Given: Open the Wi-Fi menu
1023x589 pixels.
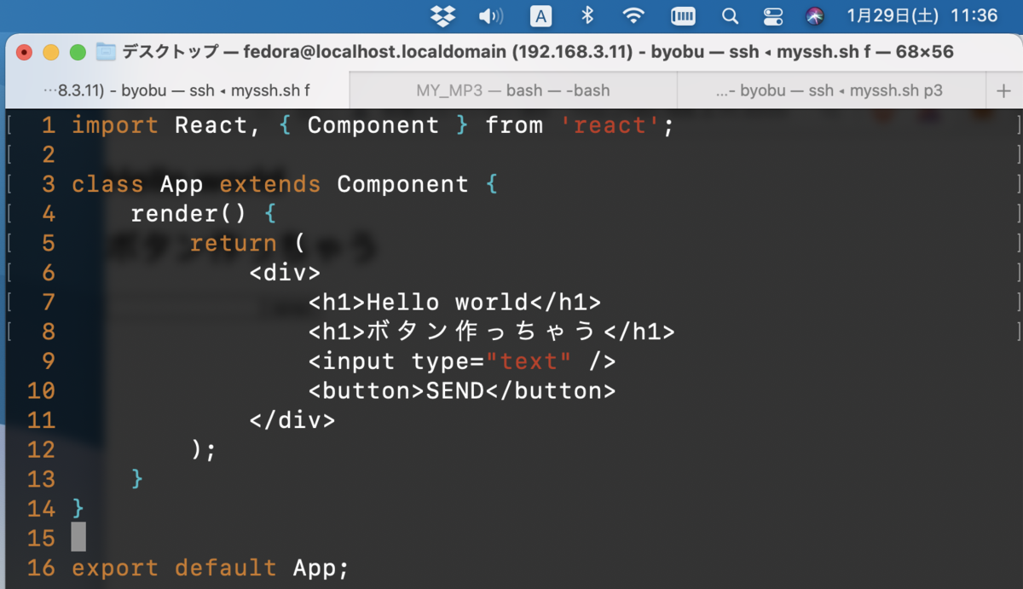Looking at the screenshot, I should 633,15.
